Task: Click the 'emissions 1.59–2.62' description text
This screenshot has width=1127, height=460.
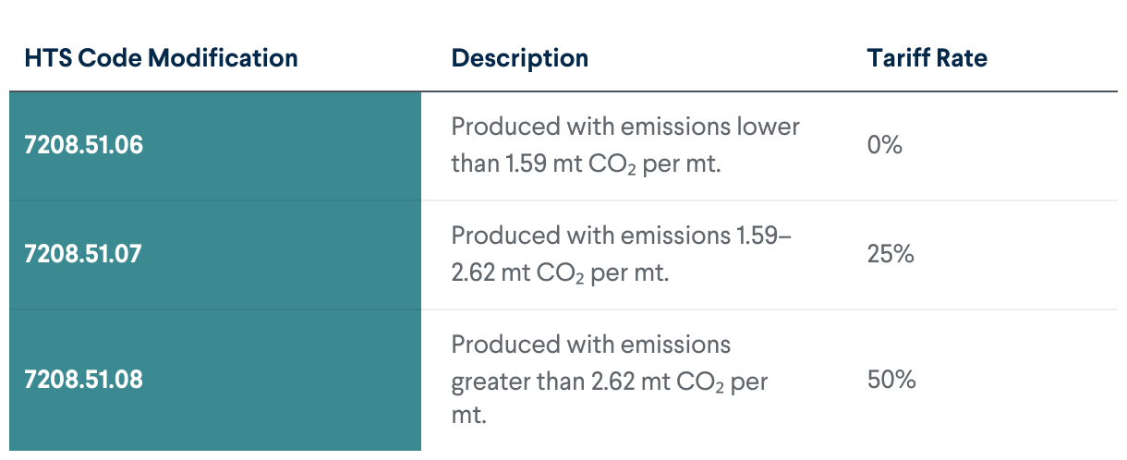Action: (x=621, y=253)
